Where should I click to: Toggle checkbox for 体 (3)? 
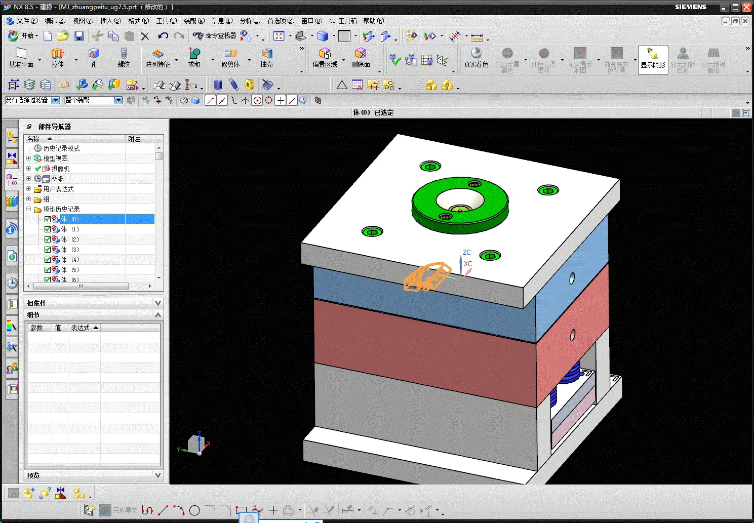click(48, 250)
